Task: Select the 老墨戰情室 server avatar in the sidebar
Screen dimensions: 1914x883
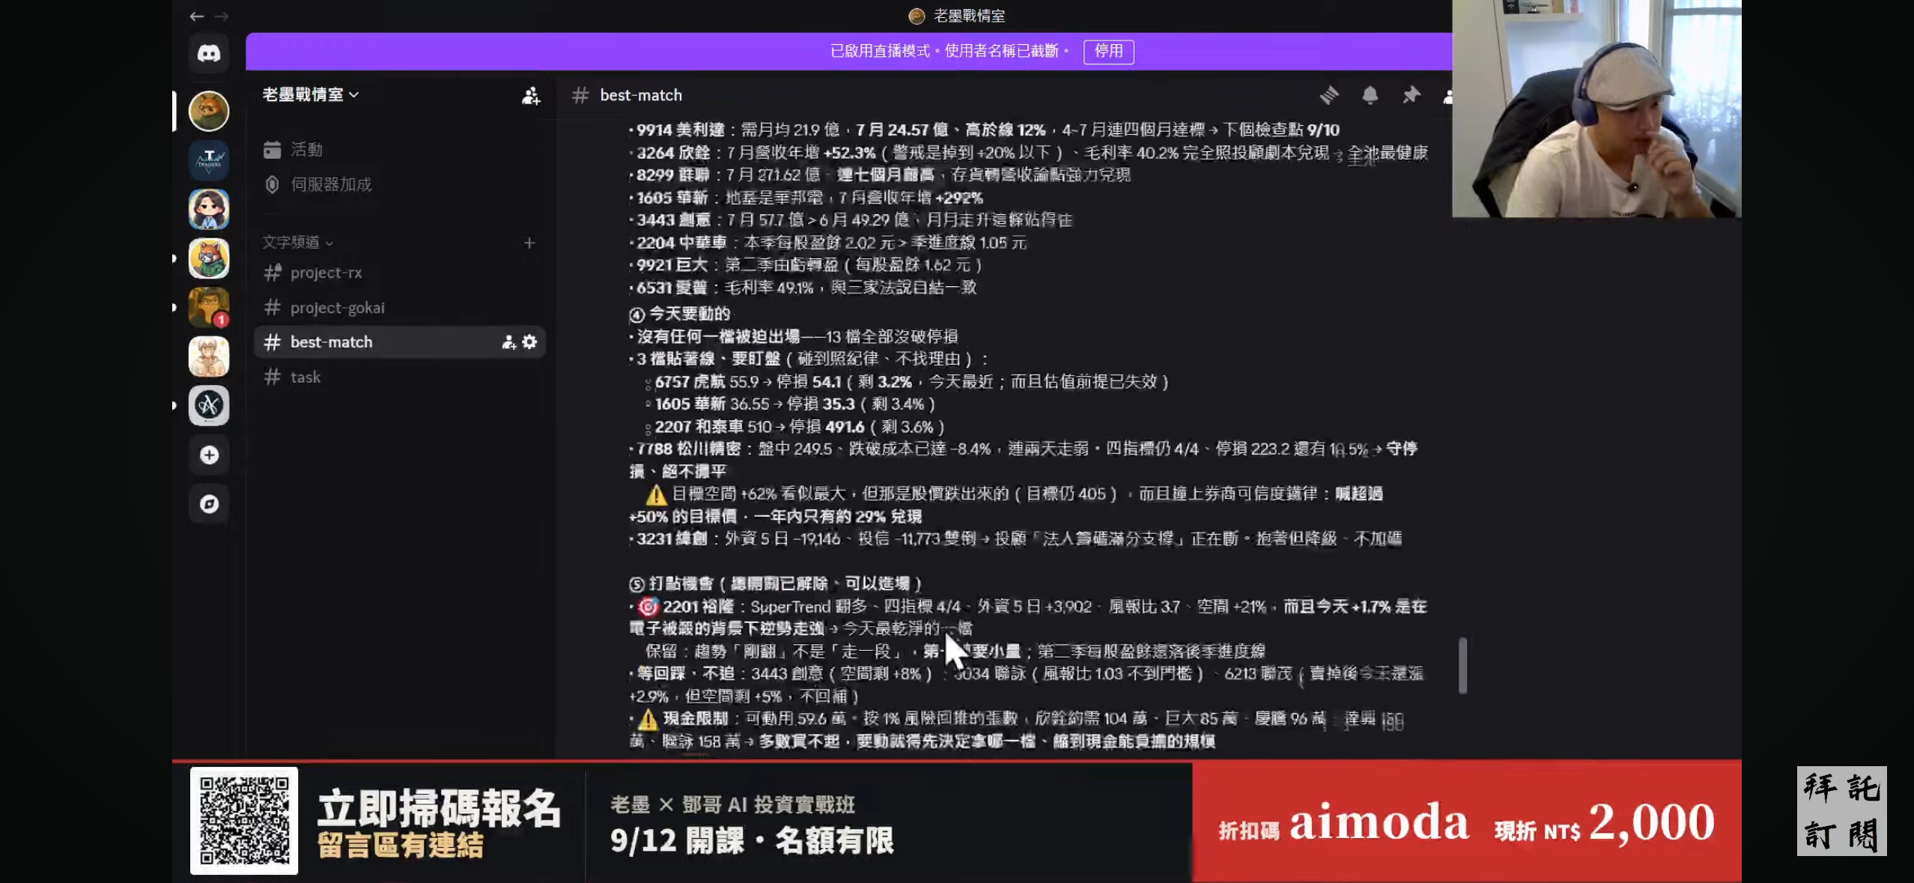Action: 209,112
